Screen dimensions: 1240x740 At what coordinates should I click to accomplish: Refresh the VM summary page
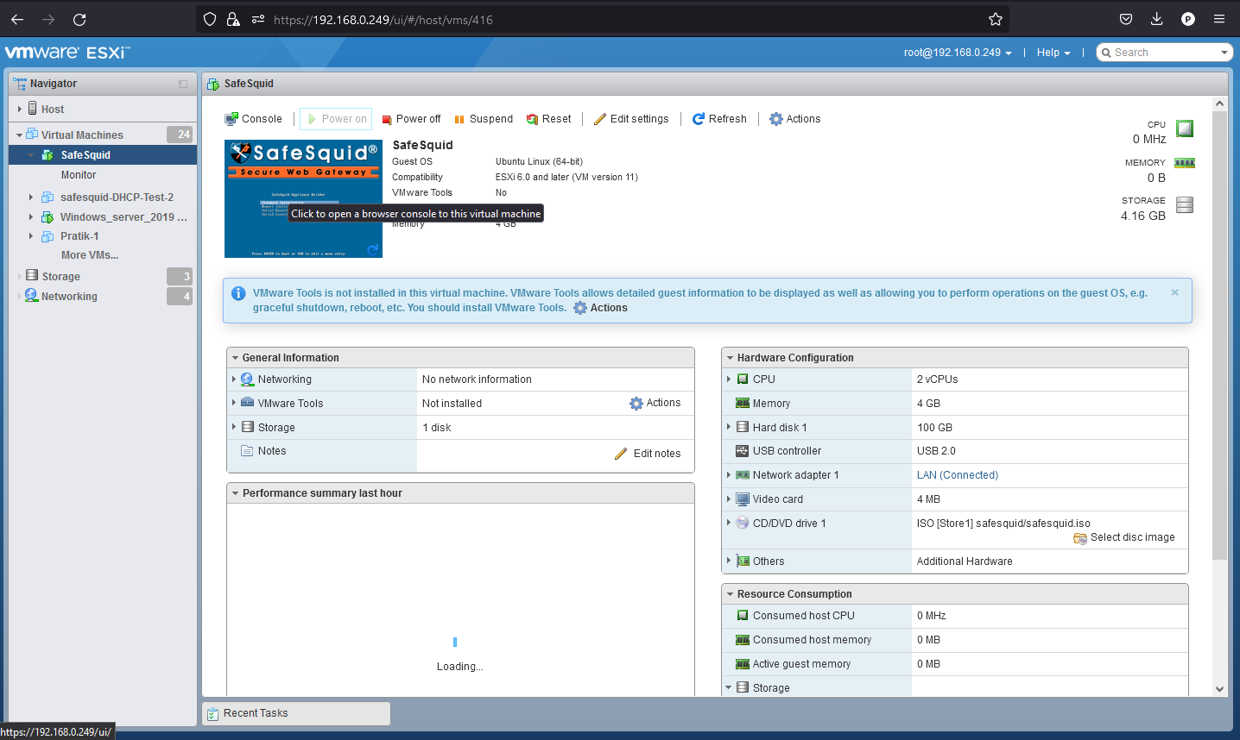719,119
